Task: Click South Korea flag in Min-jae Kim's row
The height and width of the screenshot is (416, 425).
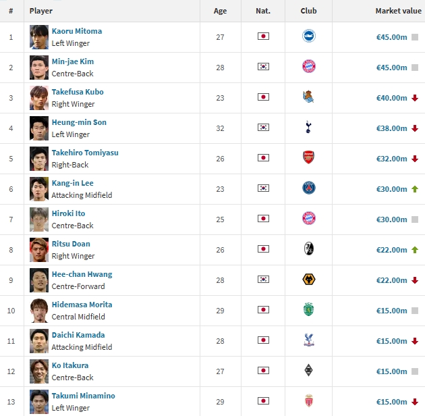Action: point(263,67)
